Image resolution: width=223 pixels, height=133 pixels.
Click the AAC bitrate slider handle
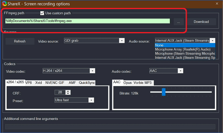tap(163, 92)
